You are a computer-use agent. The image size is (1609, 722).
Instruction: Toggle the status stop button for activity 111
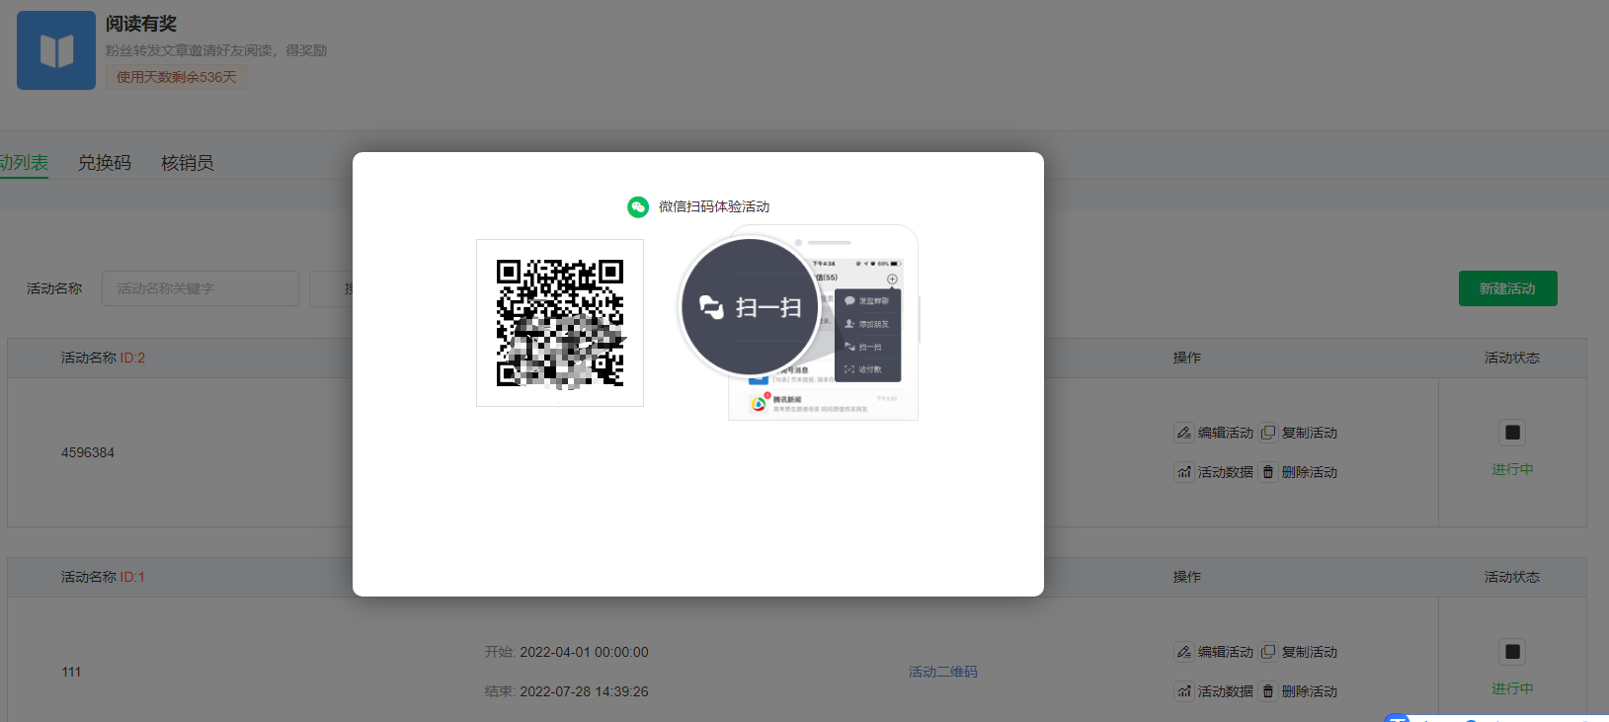click(x=1511, y=652)
